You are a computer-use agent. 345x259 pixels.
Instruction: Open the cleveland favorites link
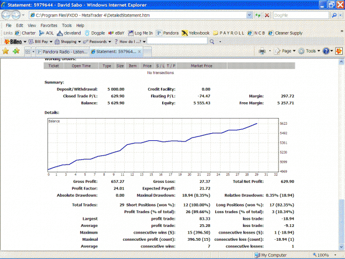point(69,33)
